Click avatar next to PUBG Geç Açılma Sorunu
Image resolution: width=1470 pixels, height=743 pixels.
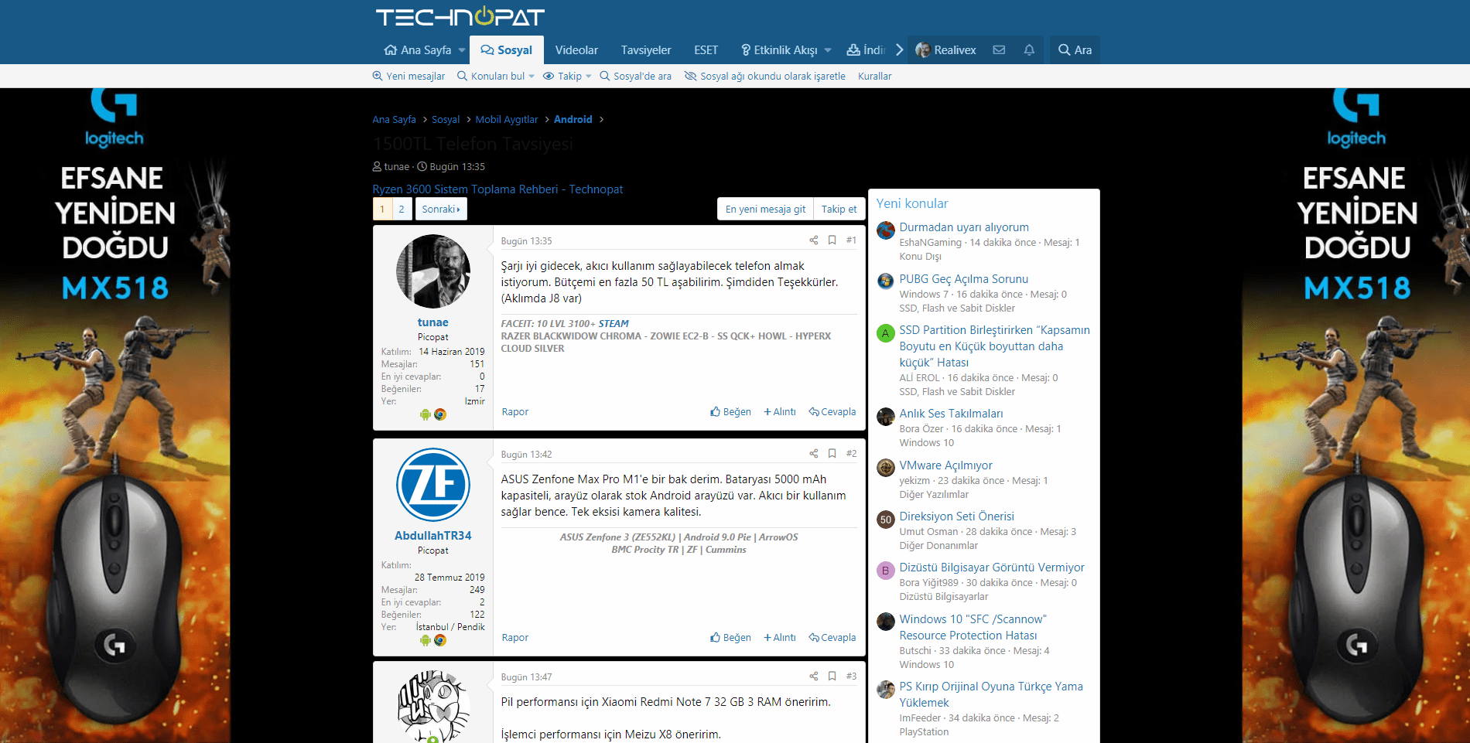886,281
